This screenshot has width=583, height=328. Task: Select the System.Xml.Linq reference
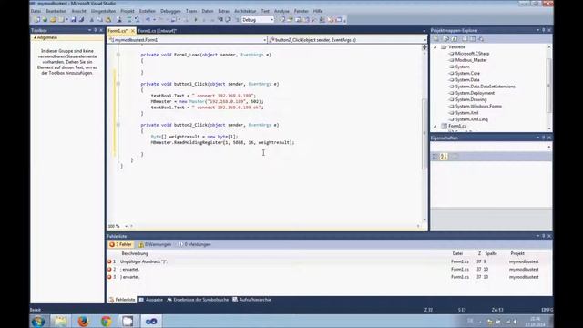click(472, 119)
